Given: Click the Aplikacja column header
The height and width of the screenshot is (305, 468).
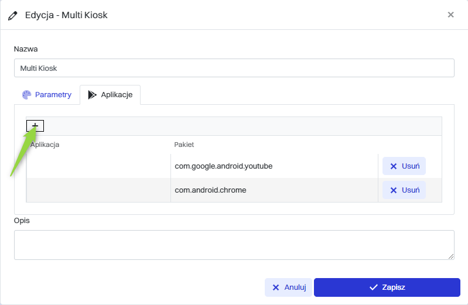Looking at the screenshot, I should point(45,144).
